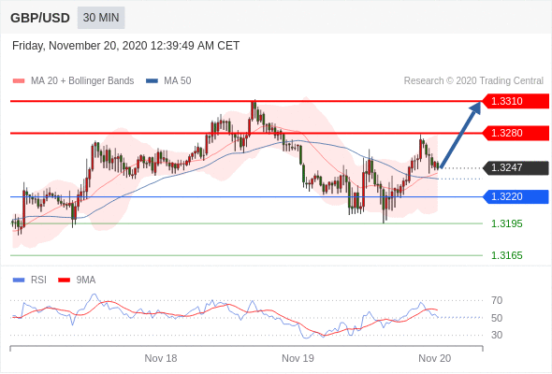Click the Nov 20 date axis label
Screen dimensions: 552x374
pyautogui.click(x=434, y=358)
